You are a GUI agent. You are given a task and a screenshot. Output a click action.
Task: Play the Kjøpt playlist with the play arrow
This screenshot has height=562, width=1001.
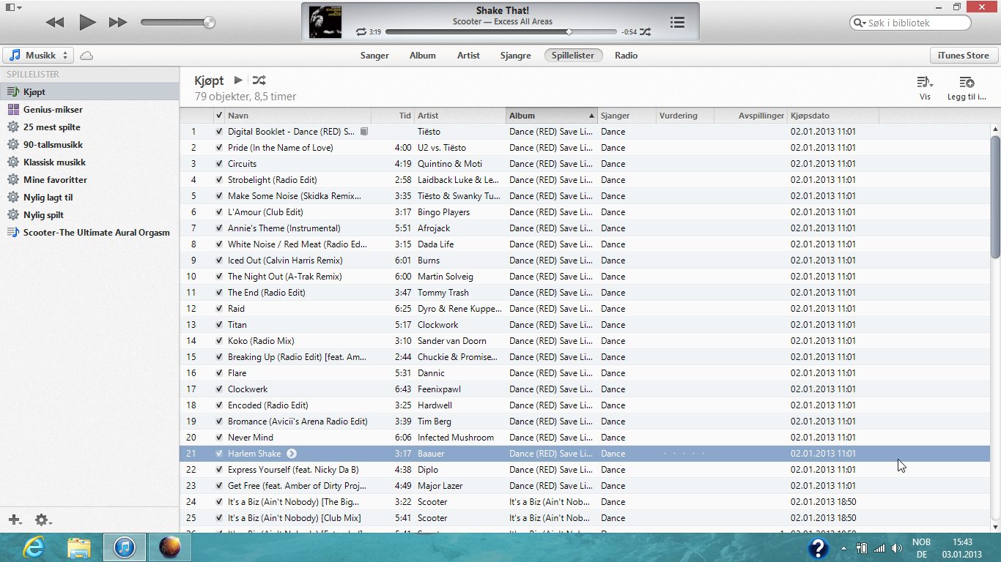[x=238, y=80]
